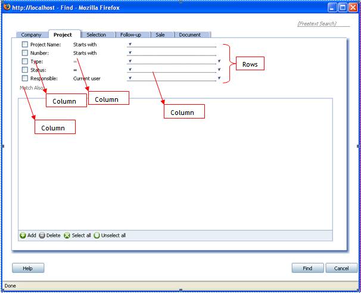This screenshot has height=293, width=361.
Task: Click the Help button
Action: [x=28, y=268]
